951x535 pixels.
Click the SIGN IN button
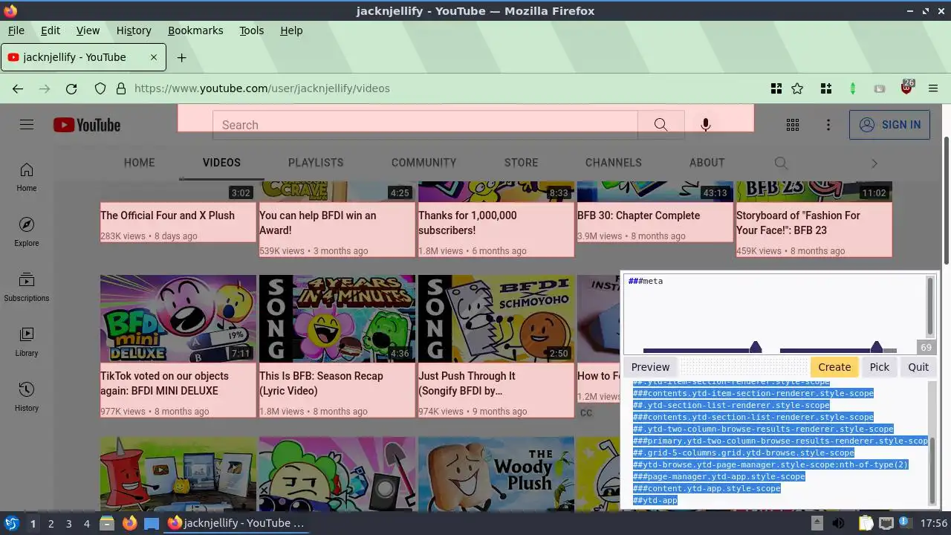[889, 125]
